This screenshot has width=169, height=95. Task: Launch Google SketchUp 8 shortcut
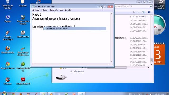point(8,36)
